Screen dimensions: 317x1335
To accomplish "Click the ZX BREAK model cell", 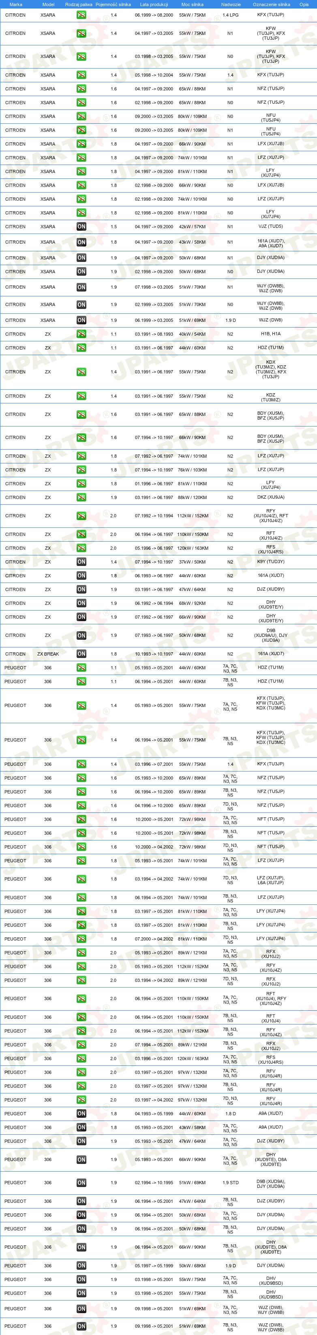I will (48, 654).
